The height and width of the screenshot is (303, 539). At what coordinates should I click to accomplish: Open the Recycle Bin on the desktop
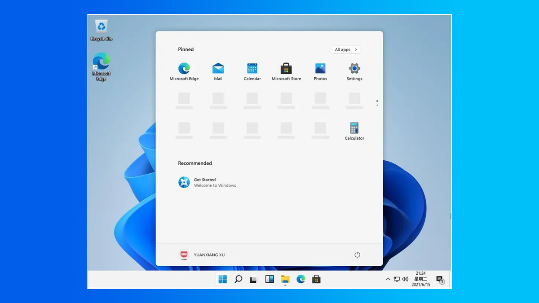pyautogui.click(x=101, y=27)
